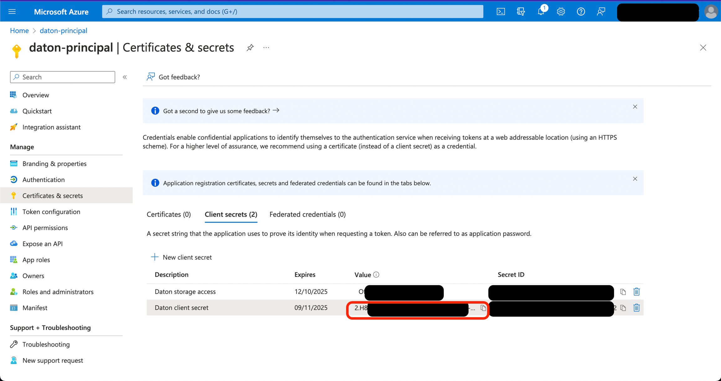Delete the Daton storage access secret
Viewport: 721px width, 381px height.
point(636,292)
